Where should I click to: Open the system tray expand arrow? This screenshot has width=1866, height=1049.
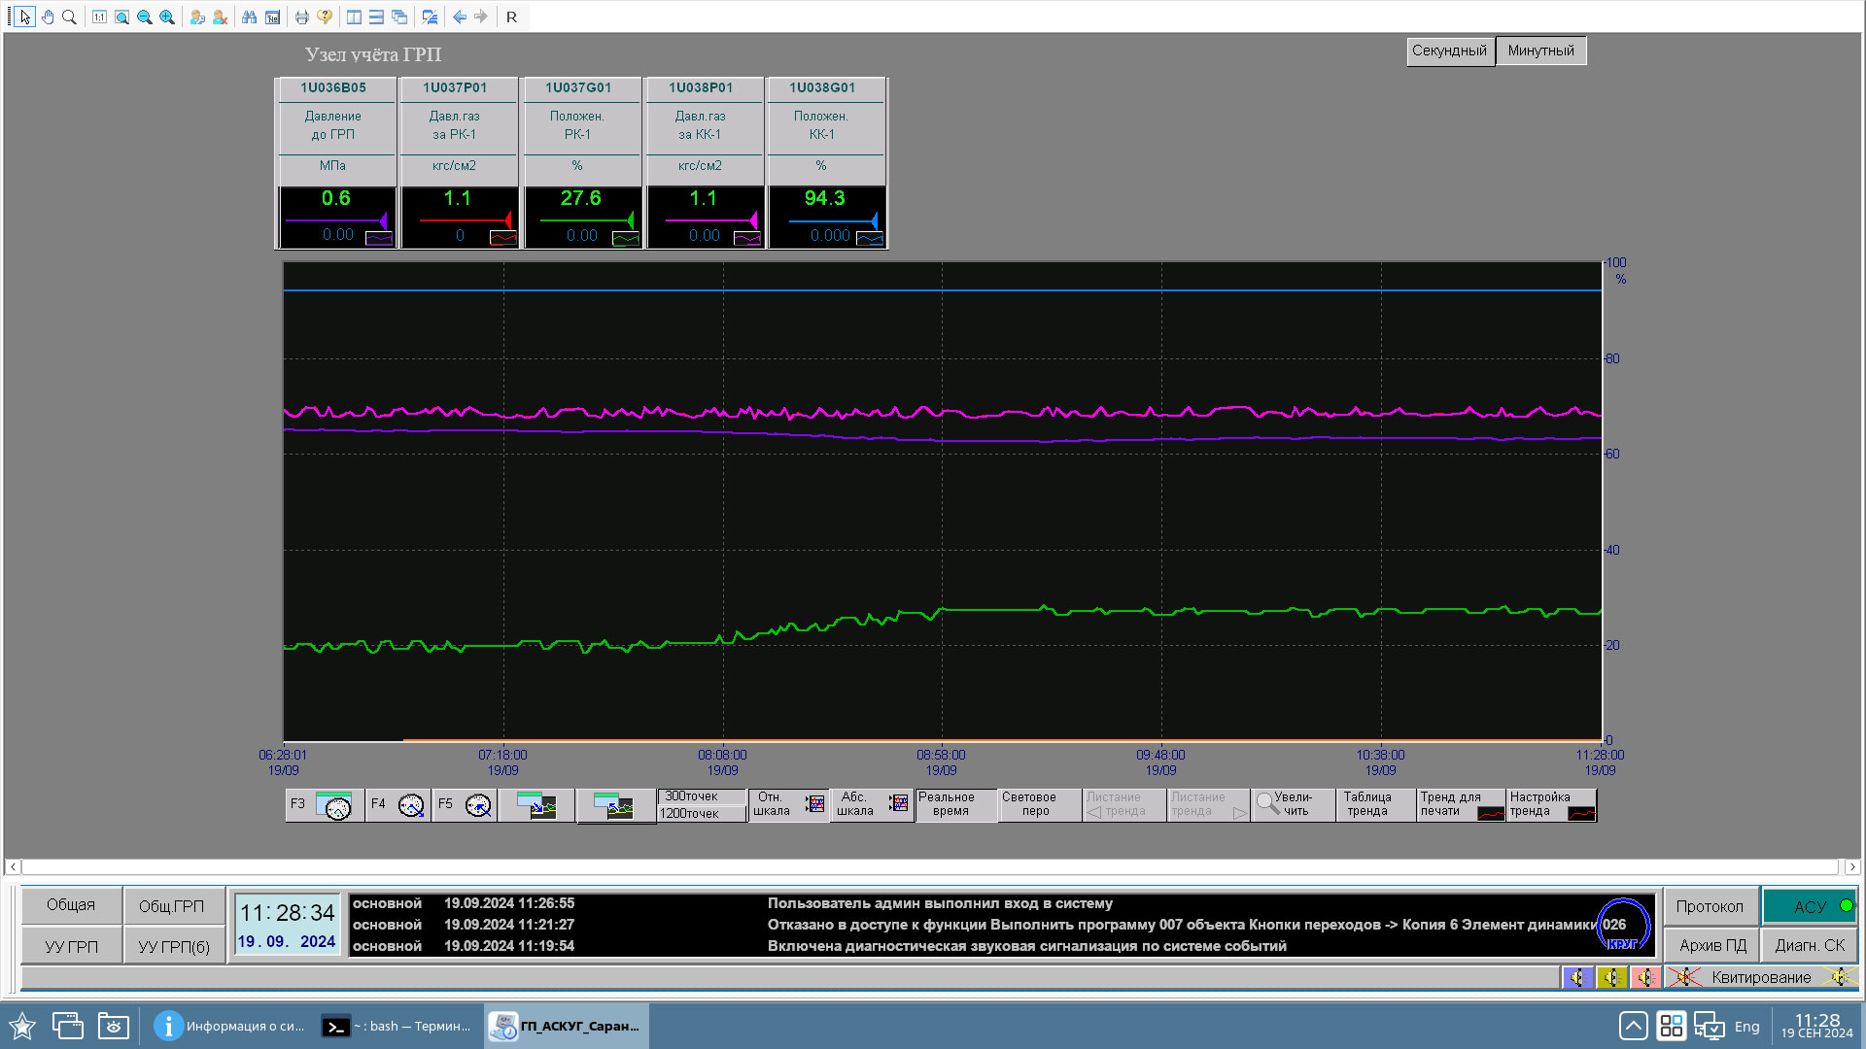point(1633,1026)
